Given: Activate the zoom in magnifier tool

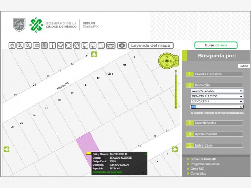Looking at the screenshot, I should pos(20,45).
